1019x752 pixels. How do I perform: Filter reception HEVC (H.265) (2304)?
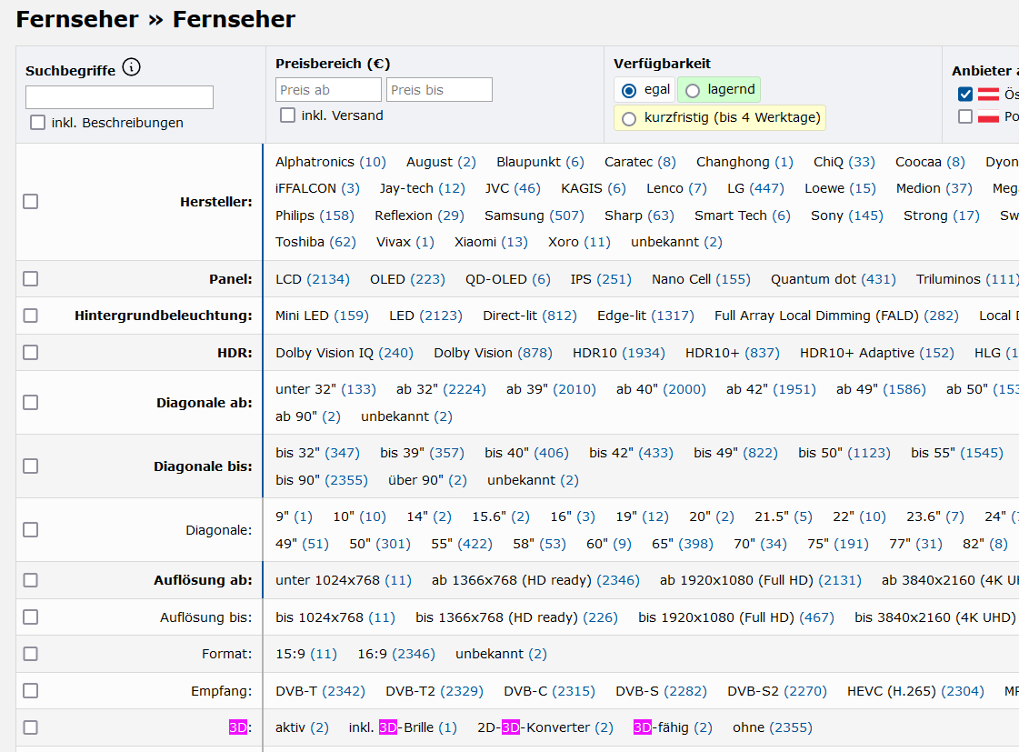click(915, 690)
